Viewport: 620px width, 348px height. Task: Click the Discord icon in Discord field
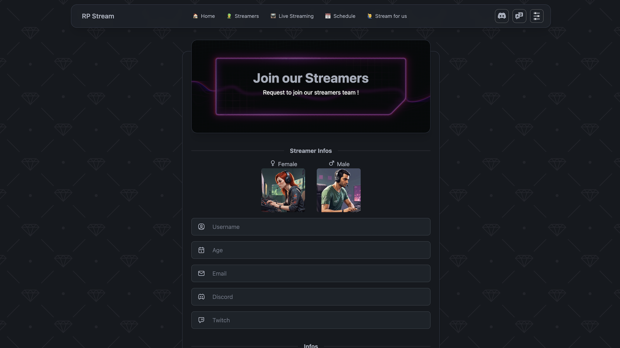click(x=201, y=297)
